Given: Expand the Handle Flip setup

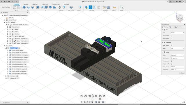Looking at the screenshot, I should pos(6,78).
